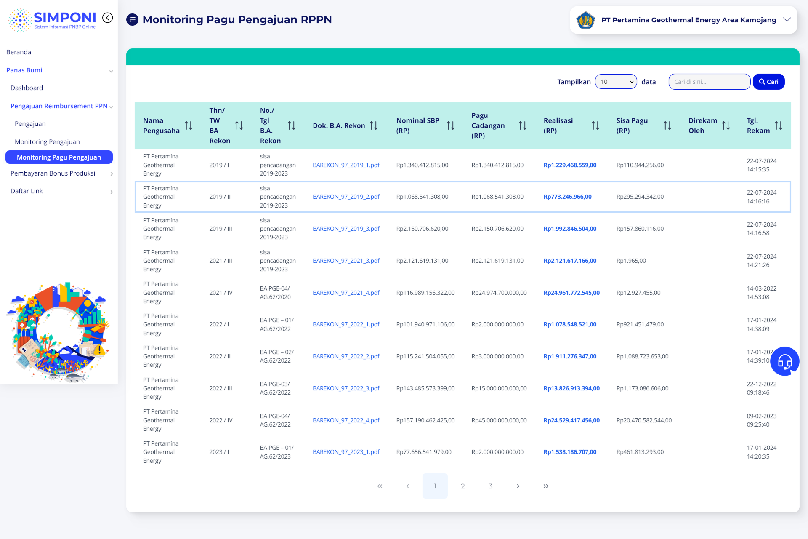This screenshot has width=808, height=539.
Task: Select page 1 in pagination
Action: pos(435,486)
